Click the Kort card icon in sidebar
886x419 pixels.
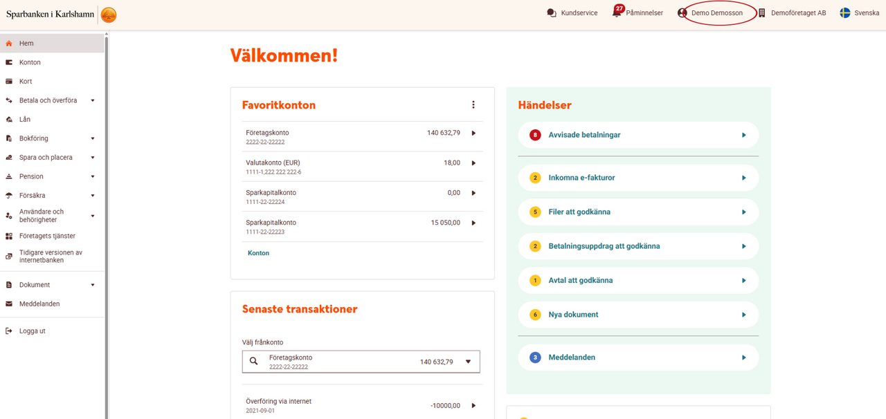pyautogui.click(x=9, y=82)
